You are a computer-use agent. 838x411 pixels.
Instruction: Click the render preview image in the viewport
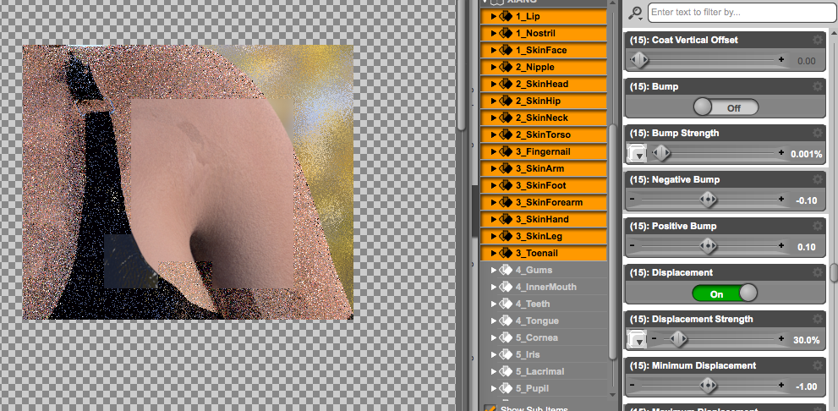point(188,183)
